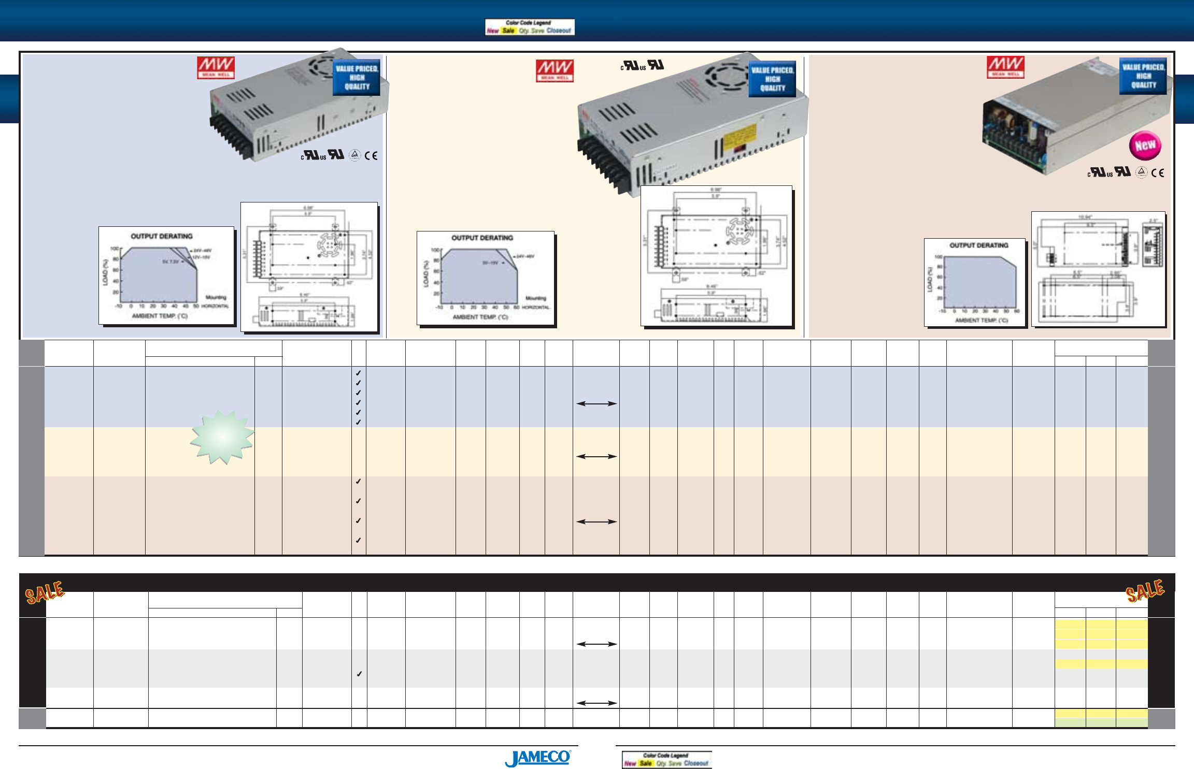Viewport: 1194px width, 769px height.
Task: Click the TUV triangle mark in the blue panel
Action: (354, 155)
